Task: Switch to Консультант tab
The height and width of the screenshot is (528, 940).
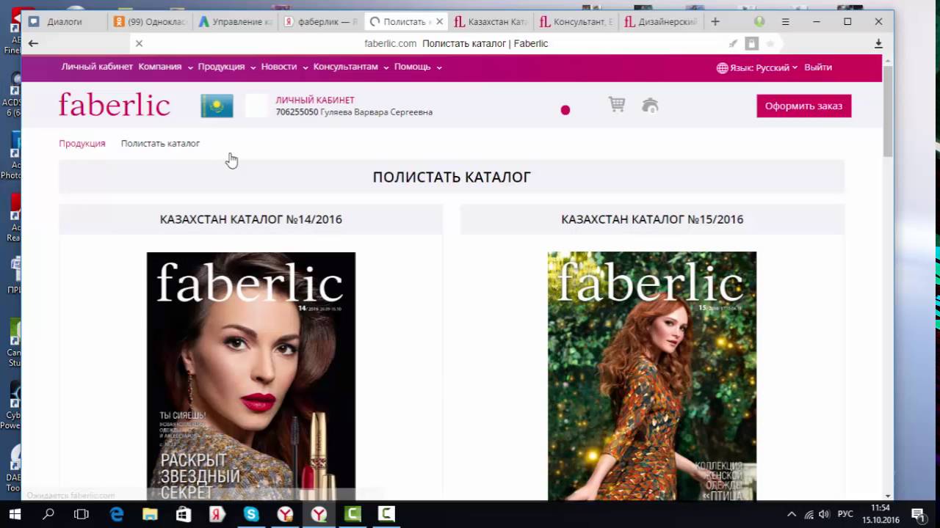Action: 576,22
